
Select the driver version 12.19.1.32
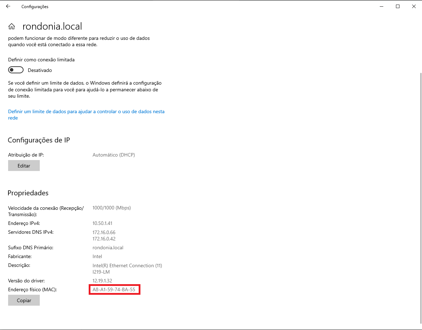pyautogui.click(x=102, y=281)
